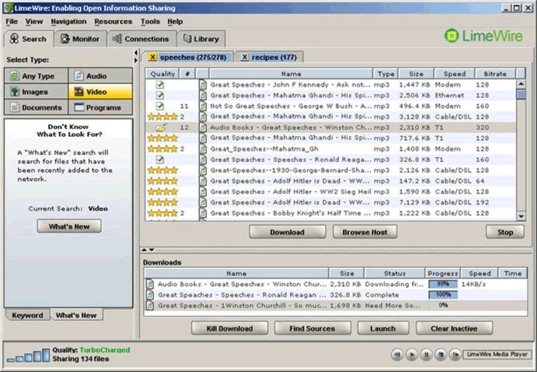Open the Search tab

[x=29, y=39]
